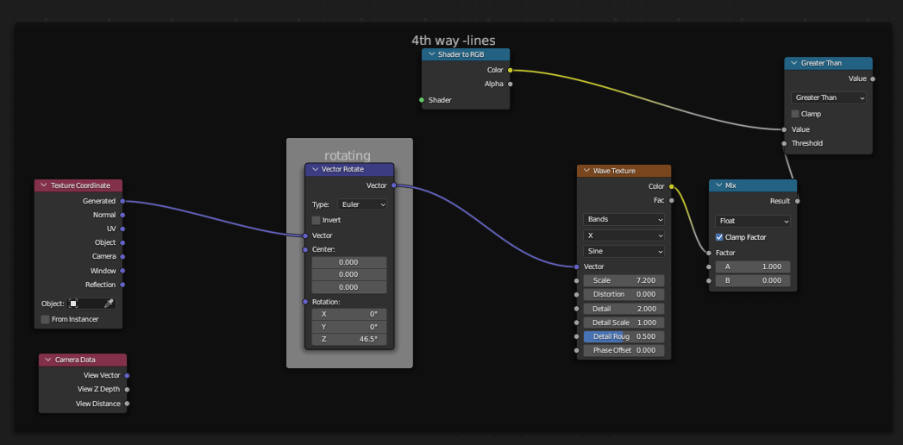Click the Vector Rotate Center socket
This screenshot has height=445, width=903.
point(305,250)
